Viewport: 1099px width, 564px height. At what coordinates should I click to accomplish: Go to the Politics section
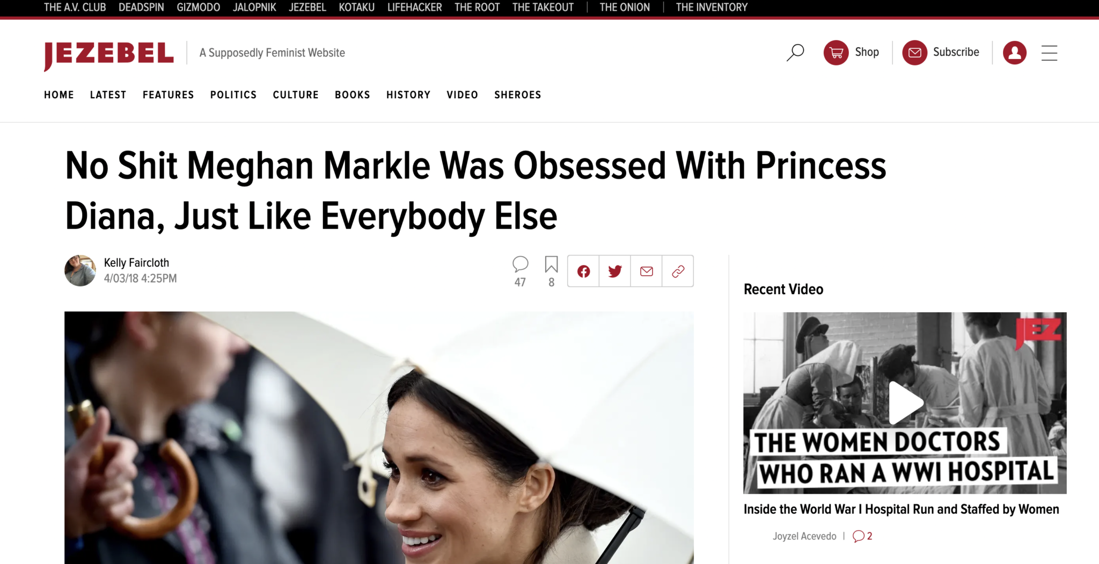point(233,95)
